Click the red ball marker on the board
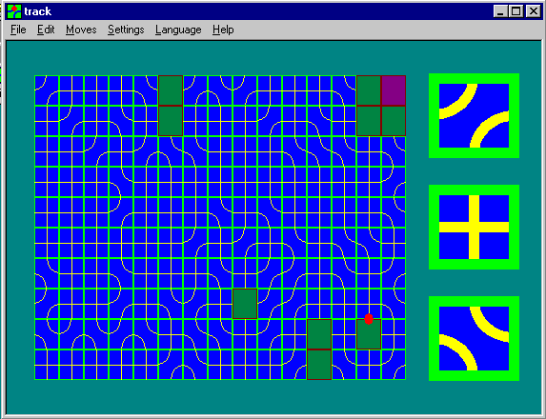Image resolution: width=546 pixels, height=419 pixels. [369, 319]
